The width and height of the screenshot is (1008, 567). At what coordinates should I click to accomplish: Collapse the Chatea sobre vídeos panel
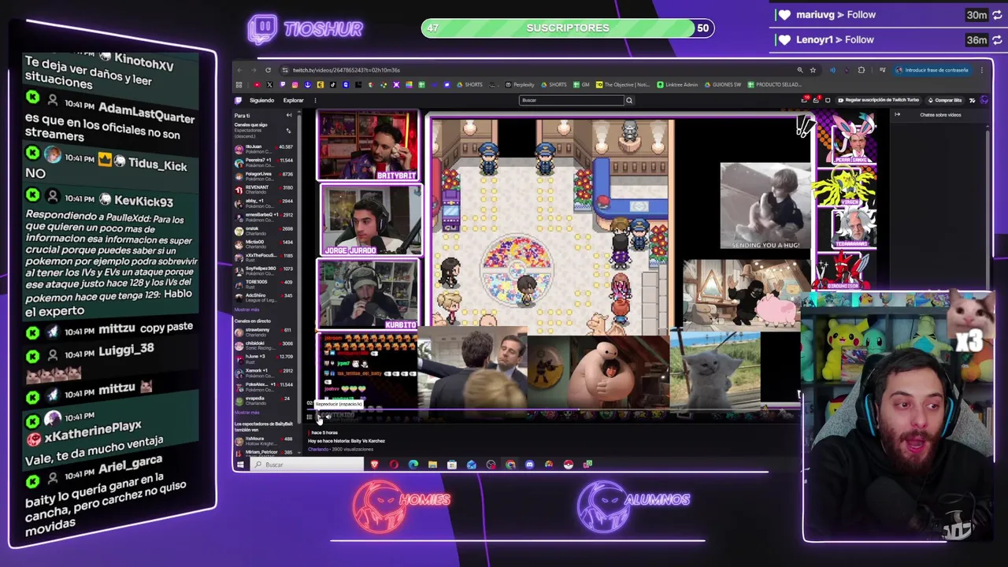point(898,114)
